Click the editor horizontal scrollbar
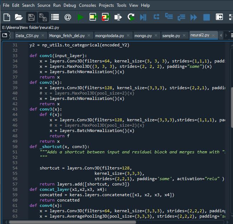Viewport: 233px width, 224px height. [x=72, y=222]
